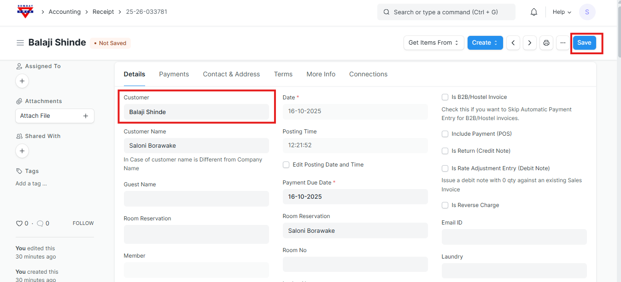Click the Bombay YMCA logo icon
Screen dimensions: 621x282
25,12
